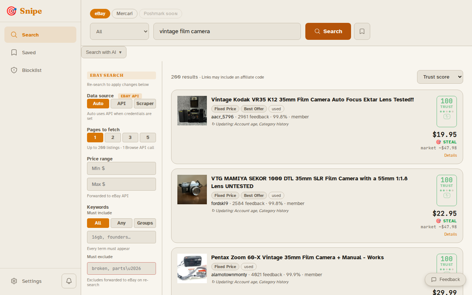Click the Mamiya Sekor camera thumbnail
This screenshot has height=295, width=472.
point(192,190)
